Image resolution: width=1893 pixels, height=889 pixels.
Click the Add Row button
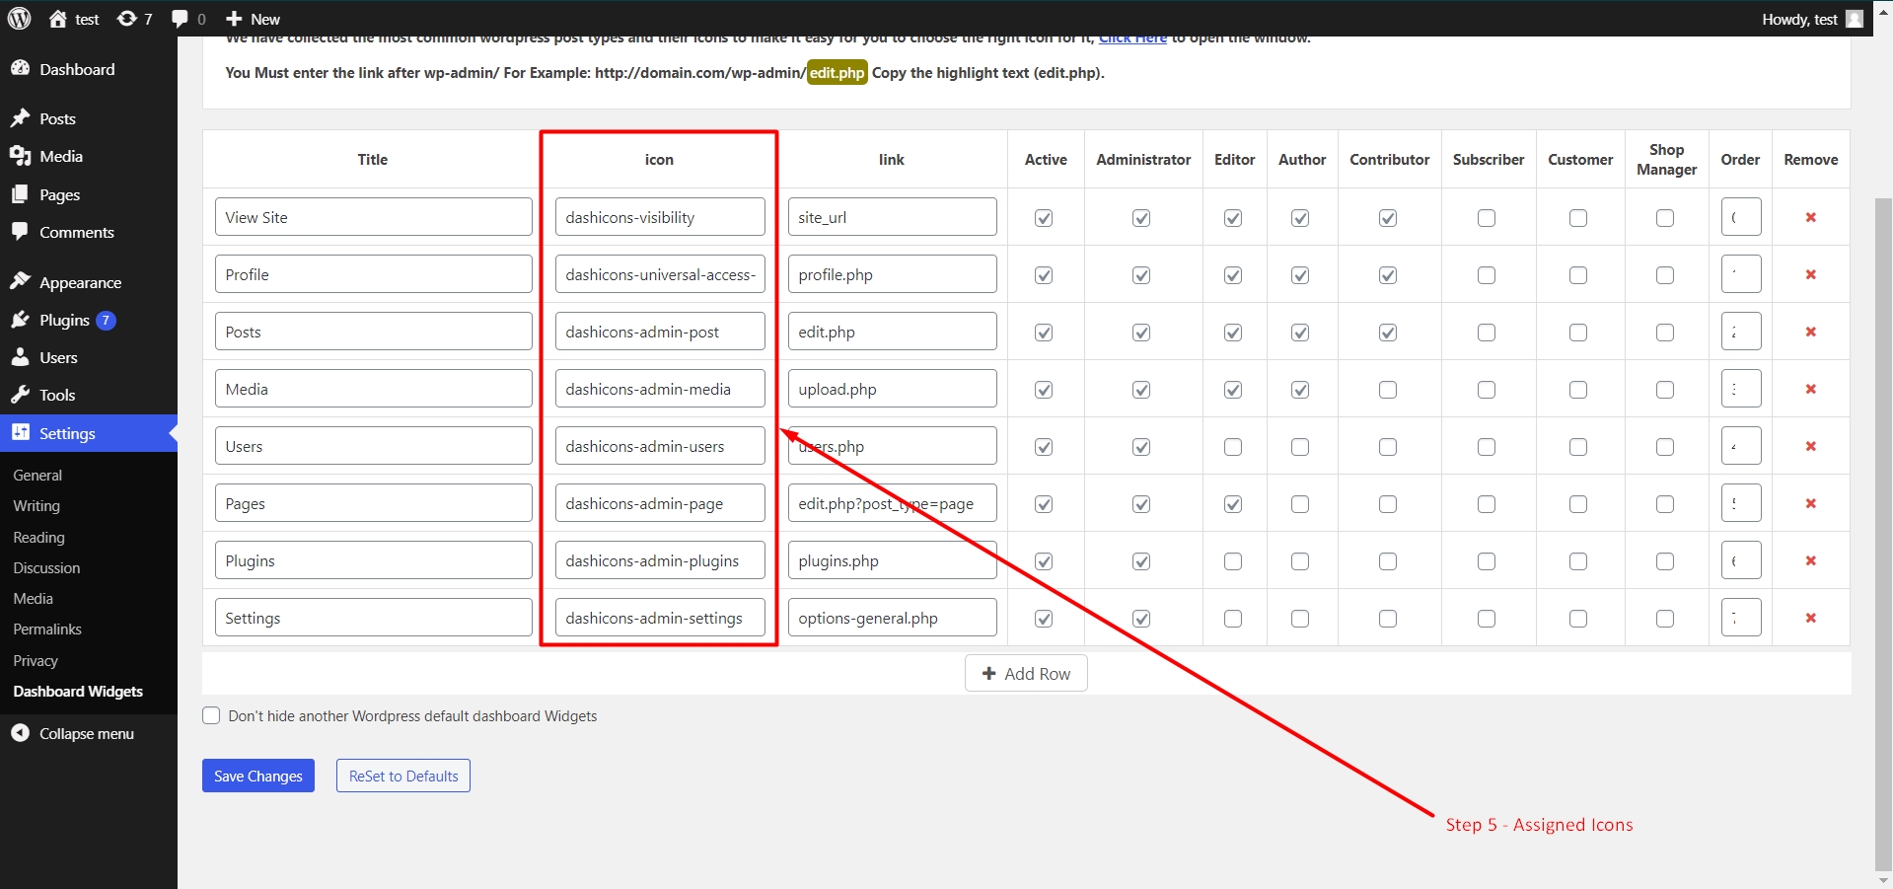1026,673
